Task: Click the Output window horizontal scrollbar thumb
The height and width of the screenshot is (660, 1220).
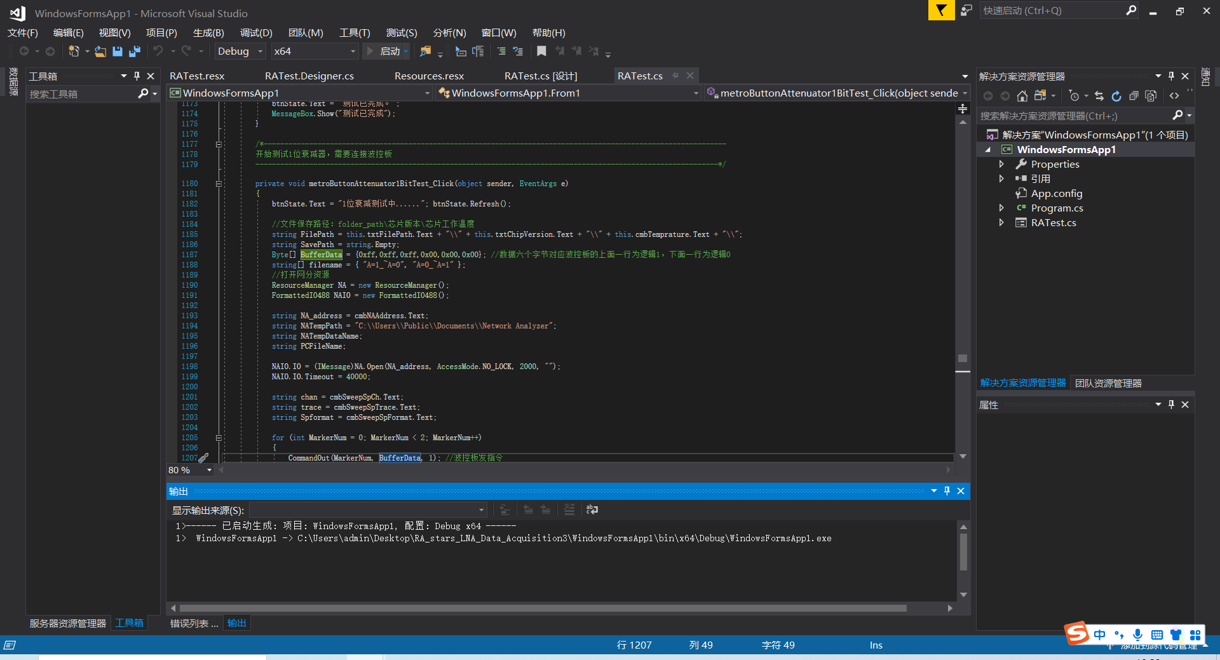Action: tap(543, 609)
